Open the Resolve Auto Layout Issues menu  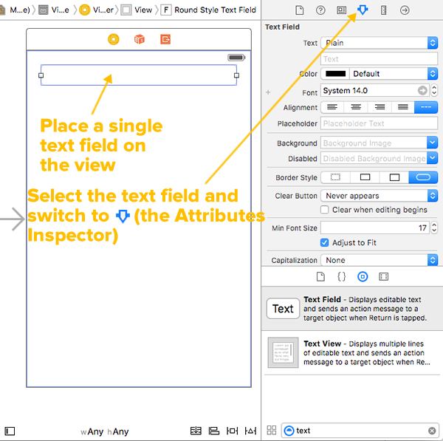[x=250, y=431]
